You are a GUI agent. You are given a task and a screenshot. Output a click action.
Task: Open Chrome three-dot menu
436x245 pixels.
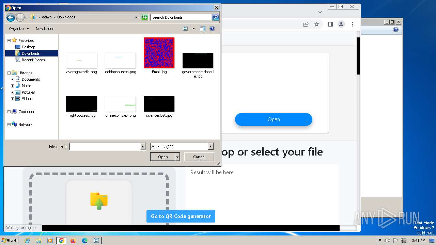(352, 24)
